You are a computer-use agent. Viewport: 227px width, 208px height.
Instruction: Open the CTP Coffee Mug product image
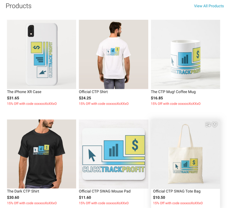185,54
